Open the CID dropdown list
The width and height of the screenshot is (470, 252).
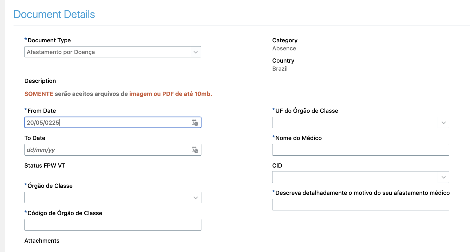[x=444, y=177]
